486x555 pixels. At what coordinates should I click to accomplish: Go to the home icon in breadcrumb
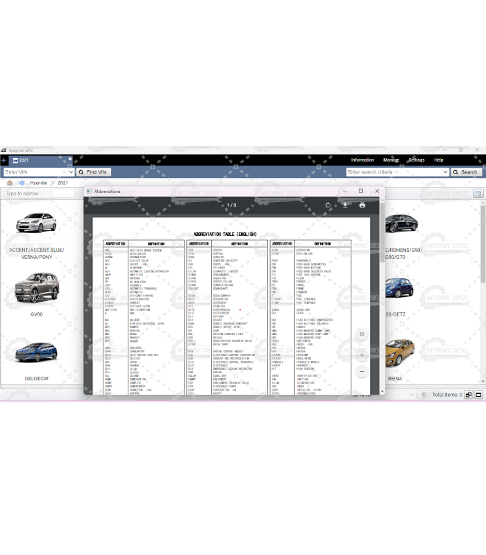pos(10,182)
